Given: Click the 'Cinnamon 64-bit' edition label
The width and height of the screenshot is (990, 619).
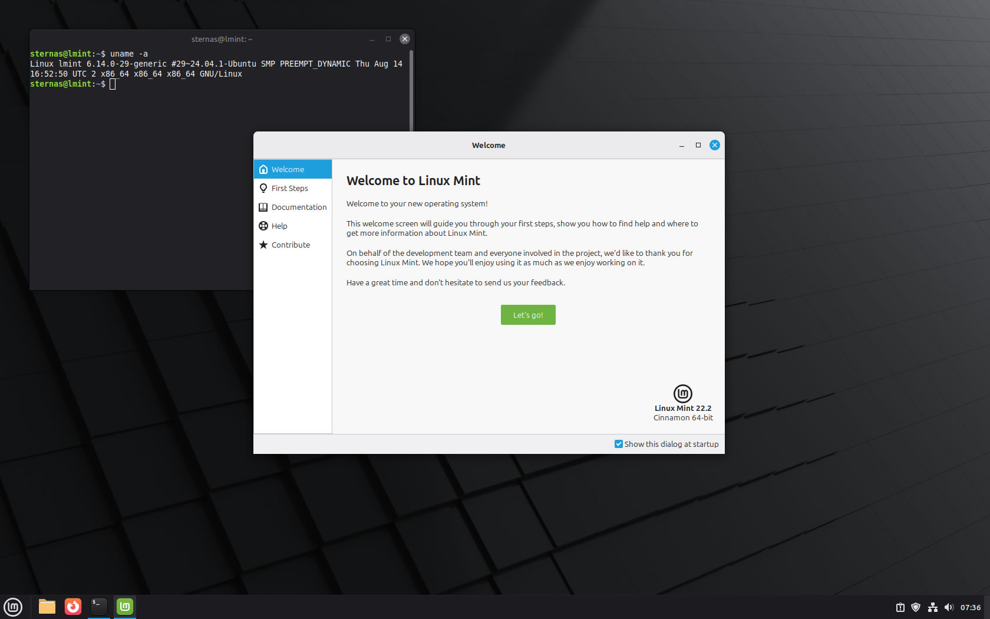Looking at the screenshot, I should (683, 417).
